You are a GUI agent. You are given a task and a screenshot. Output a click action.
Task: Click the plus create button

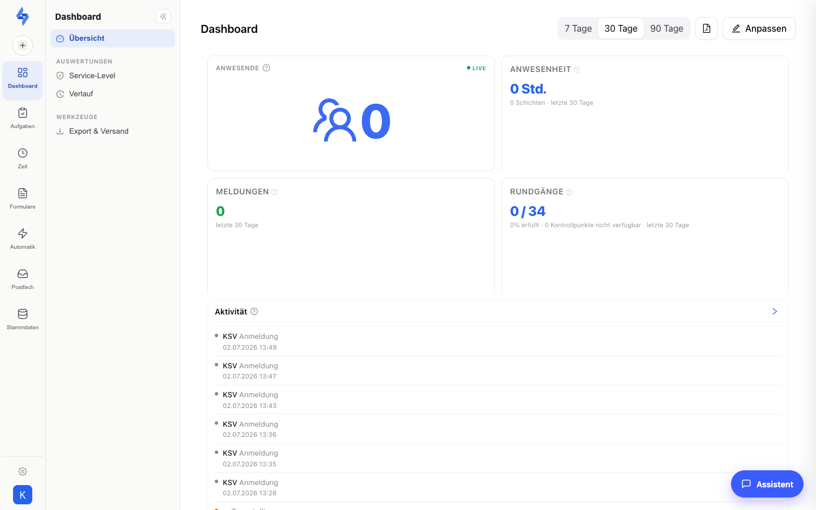point(23,45)
